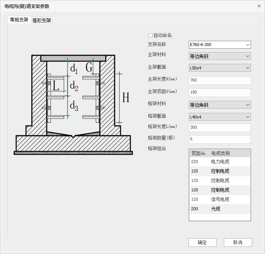This screenshot has width=265, height=254.
Task: Select the 220 电力电缆 row
Action: (220, 162)
